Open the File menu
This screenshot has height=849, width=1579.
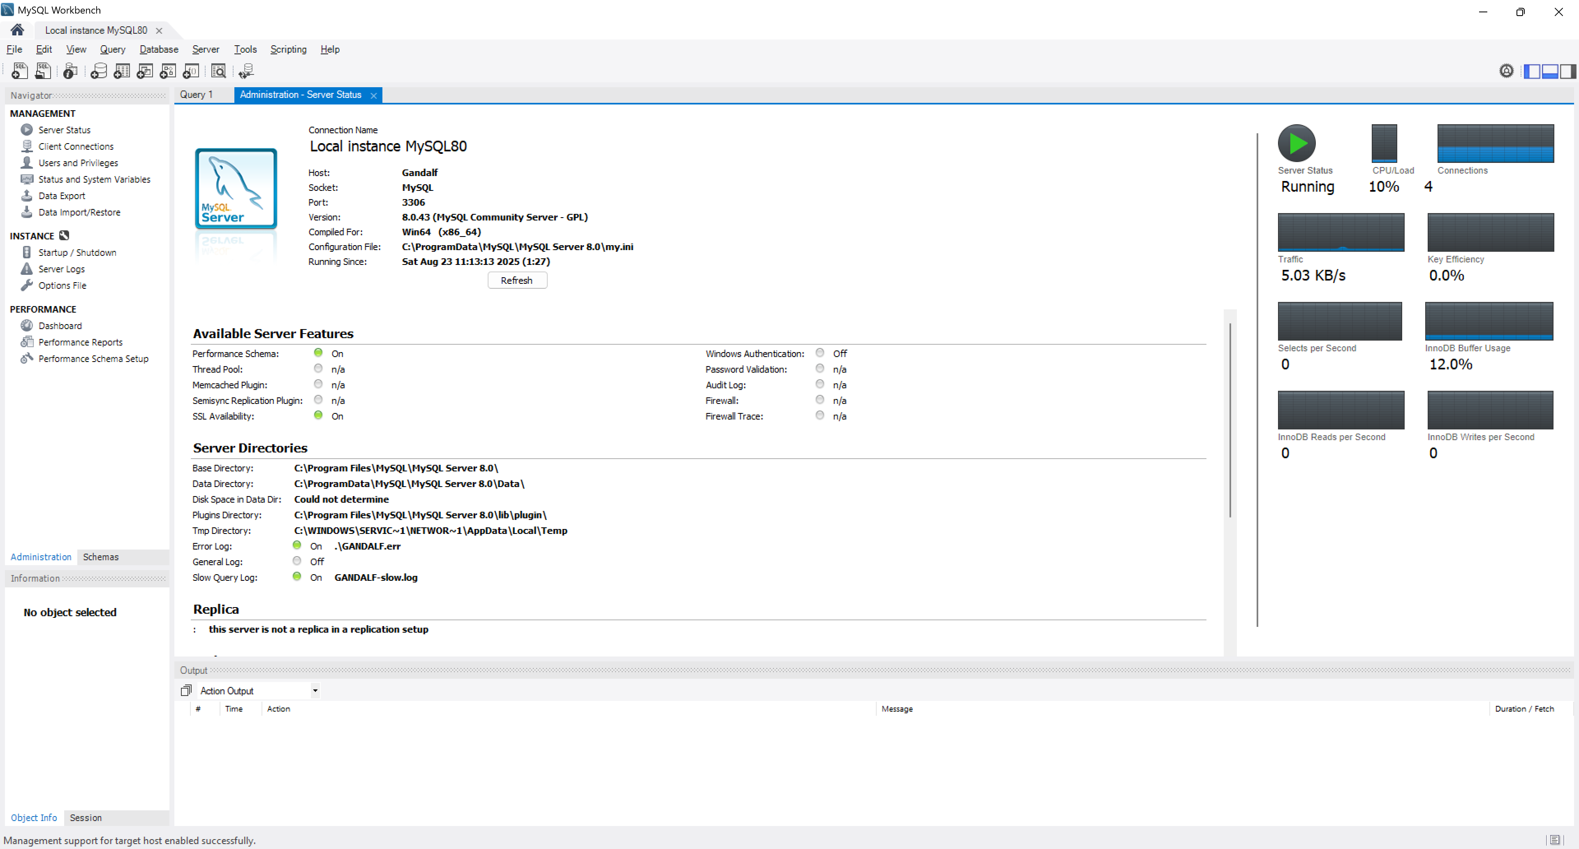click(14, 50)
